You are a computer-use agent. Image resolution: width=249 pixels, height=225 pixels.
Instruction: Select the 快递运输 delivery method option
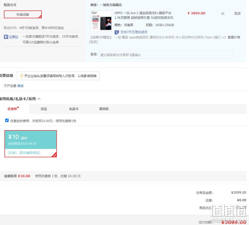click(x=23, y=14)
